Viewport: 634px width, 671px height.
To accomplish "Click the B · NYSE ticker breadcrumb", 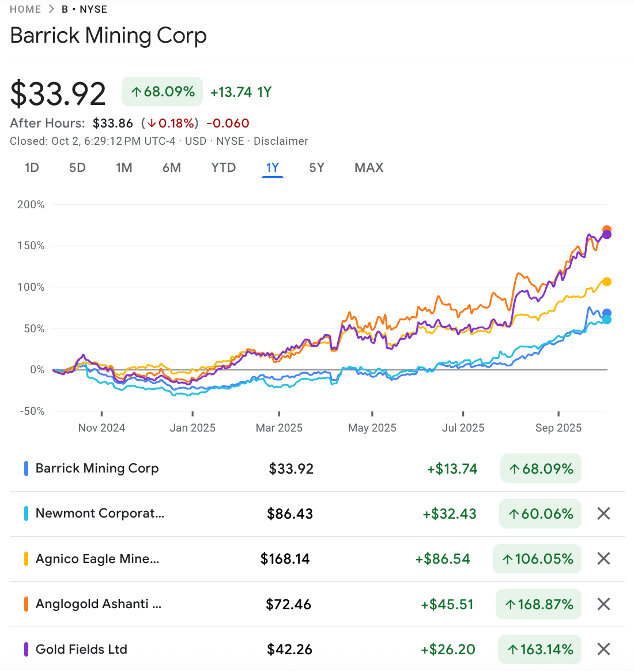I will coord(84,9).
